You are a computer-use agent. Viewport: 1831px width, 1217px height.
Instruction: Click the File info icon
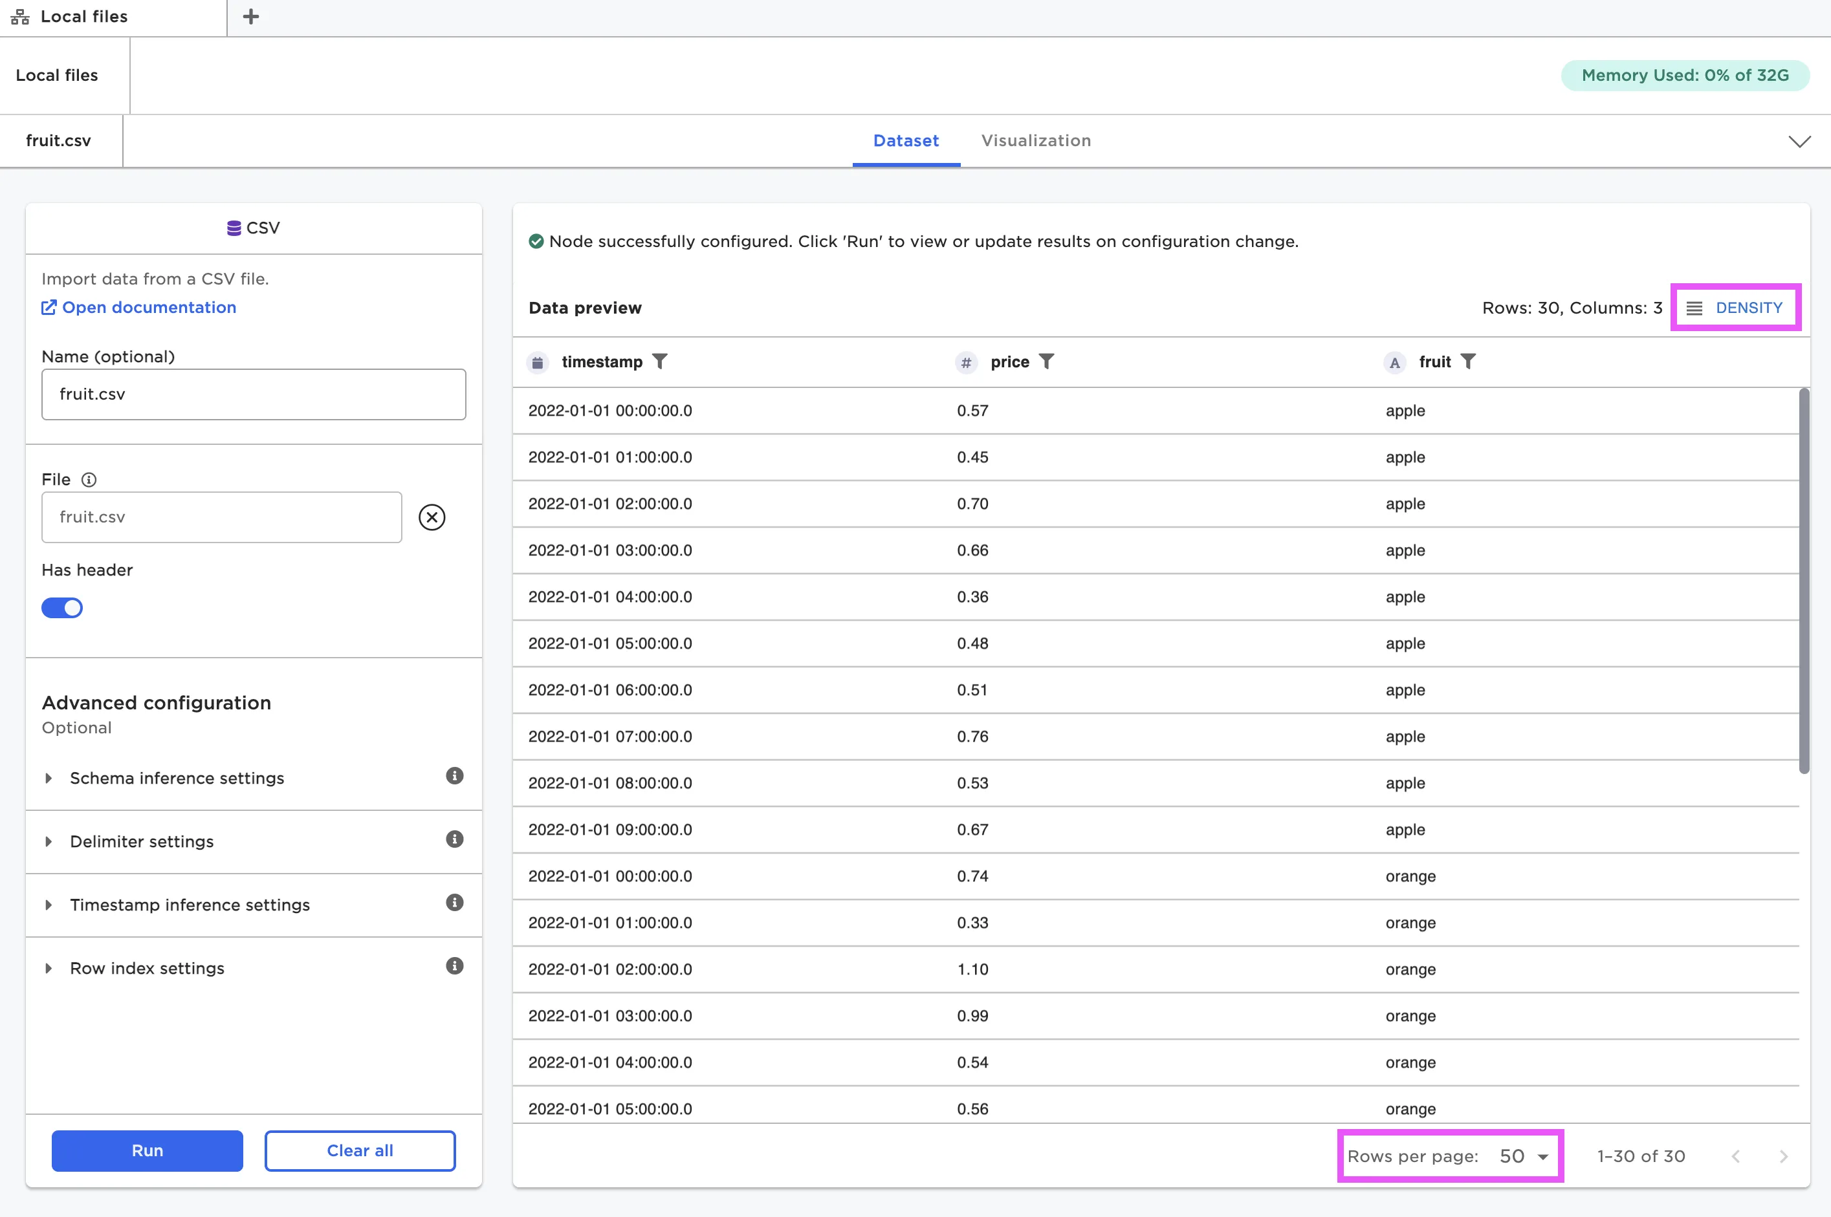click(89, 480)
